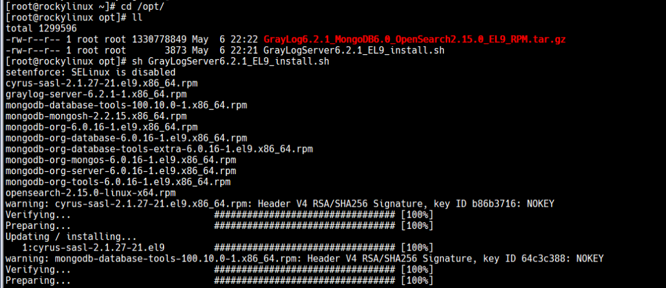Screen dimensions: 666x288
Task: Click the cyrus-sasl-2.1.27-21.el9.x86_64.rpm list line
Action: coord(102,84)
